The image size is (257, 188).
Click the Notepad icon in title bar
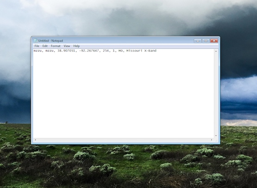click(x=36, y=41)
